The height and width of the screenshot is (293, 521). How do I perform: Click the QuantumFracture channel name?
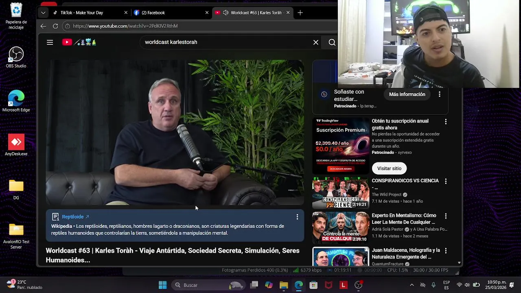click(387, 264)
